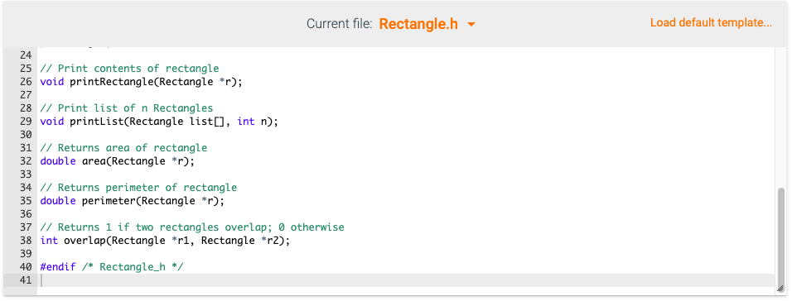Click line number 26 in gutter

pos(27,82)
